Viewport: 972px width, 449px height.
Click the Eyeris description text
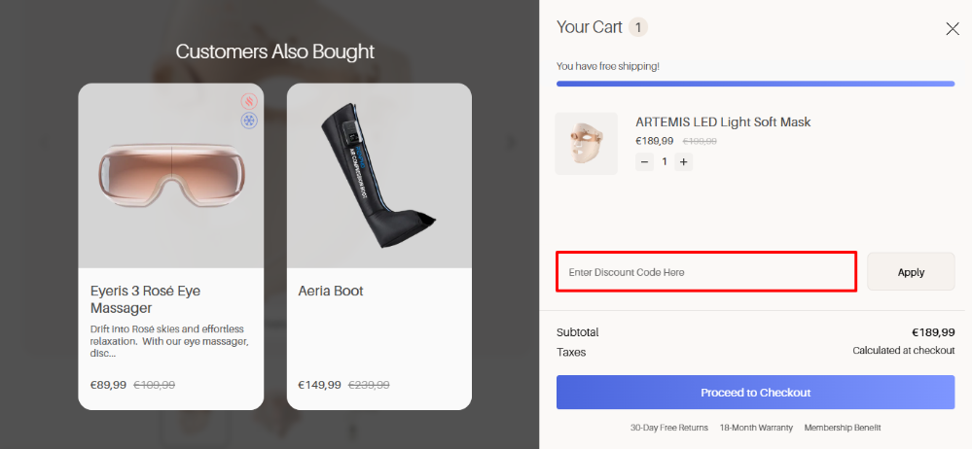click(169, 341)
